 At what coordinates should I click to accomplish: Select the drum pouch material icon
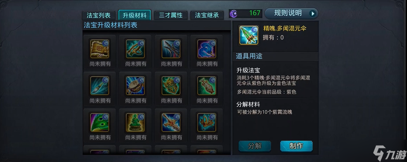[135, 85]
